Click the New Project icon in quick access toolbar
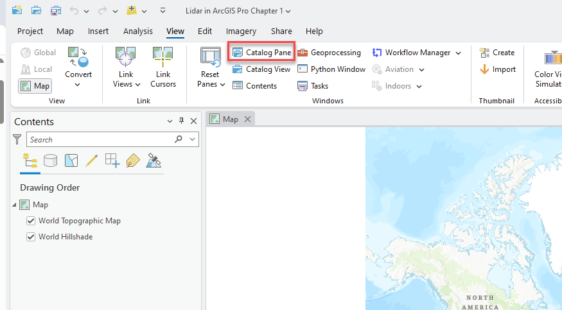The width and height of the screenshot is (562, 310). pyautogui.click(x=17, y=10)
